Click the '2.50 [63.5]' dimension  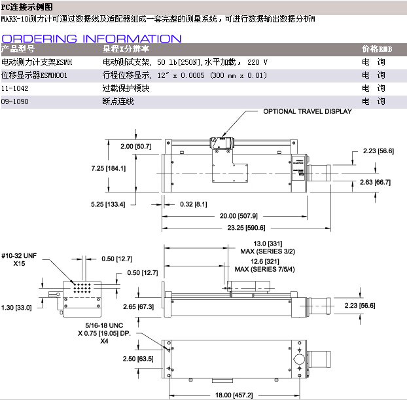tap(138, 359)
